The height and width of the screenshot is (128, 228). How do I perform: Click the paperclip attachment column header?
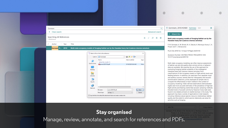(48, 44)
